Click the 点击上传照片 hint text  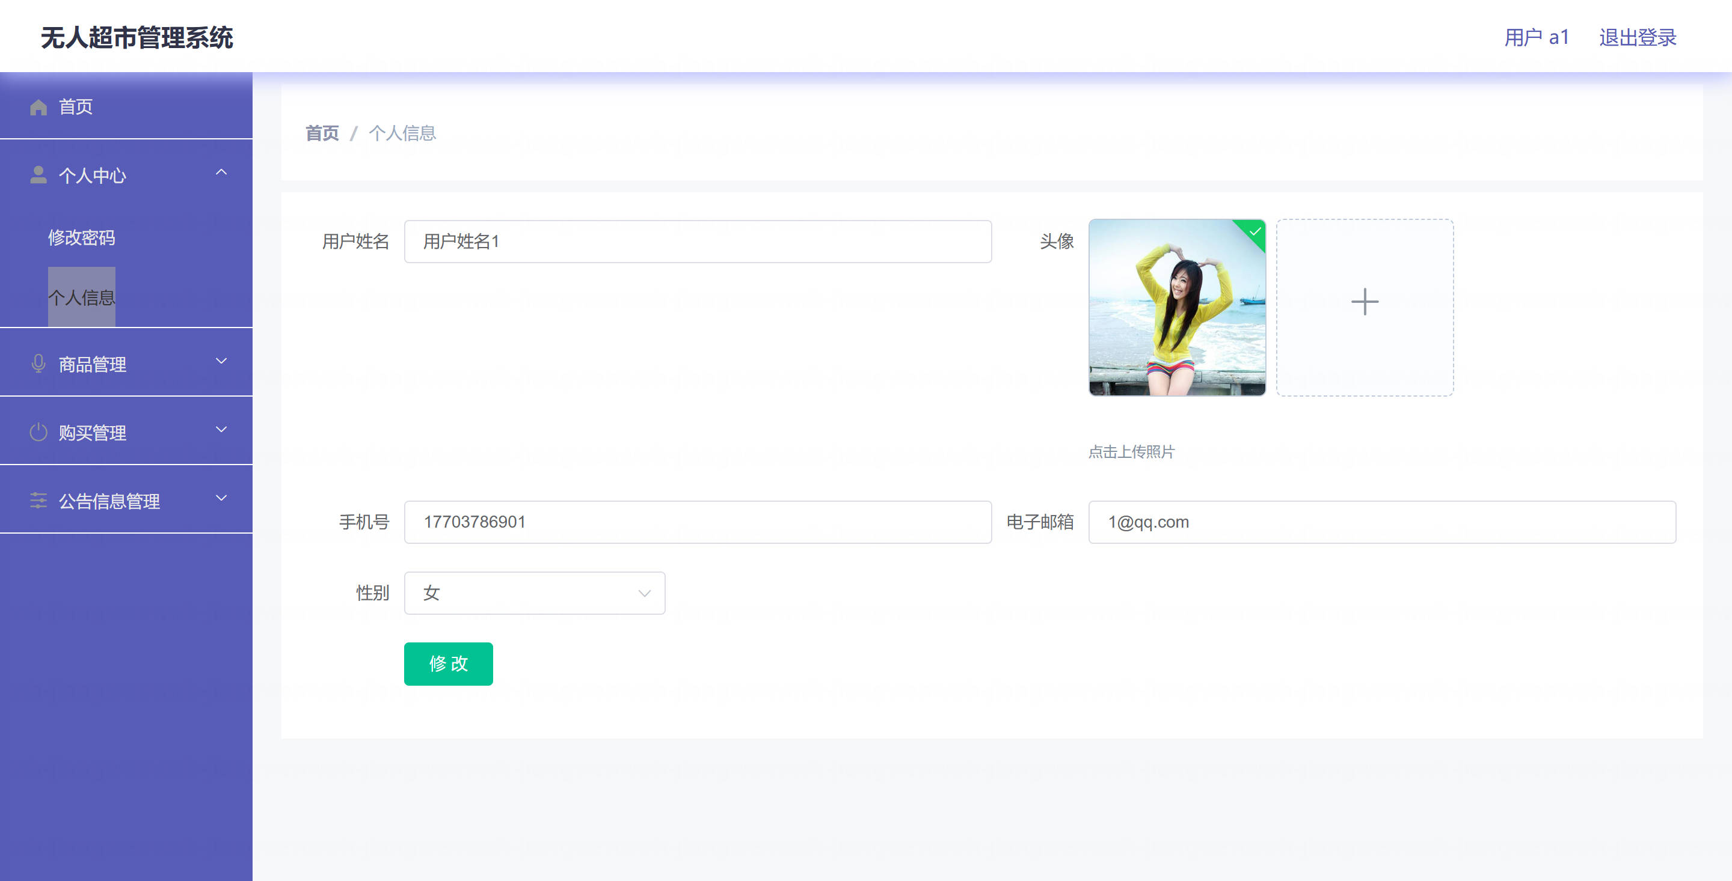point(1132,451)
